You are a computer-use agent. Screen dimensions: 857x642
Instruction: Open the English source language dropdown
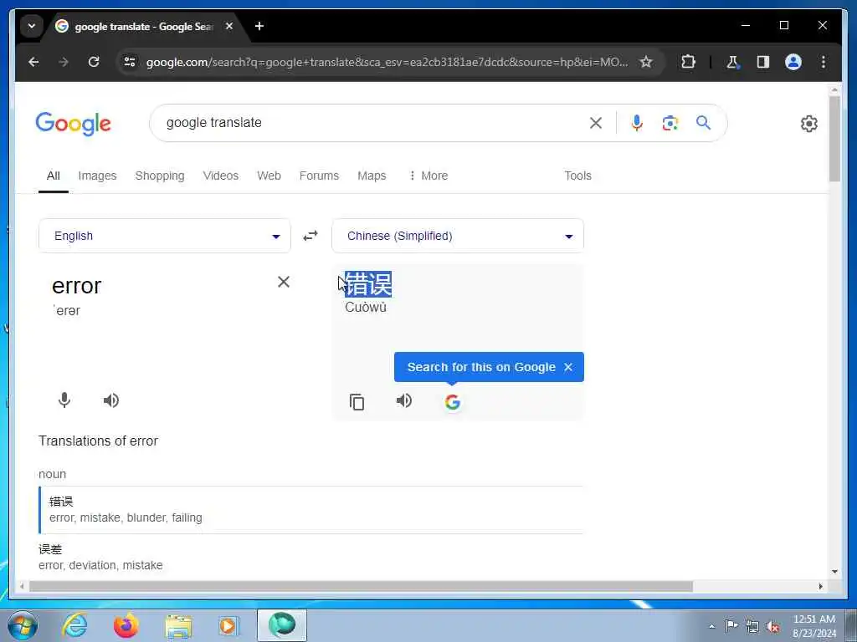165,236
